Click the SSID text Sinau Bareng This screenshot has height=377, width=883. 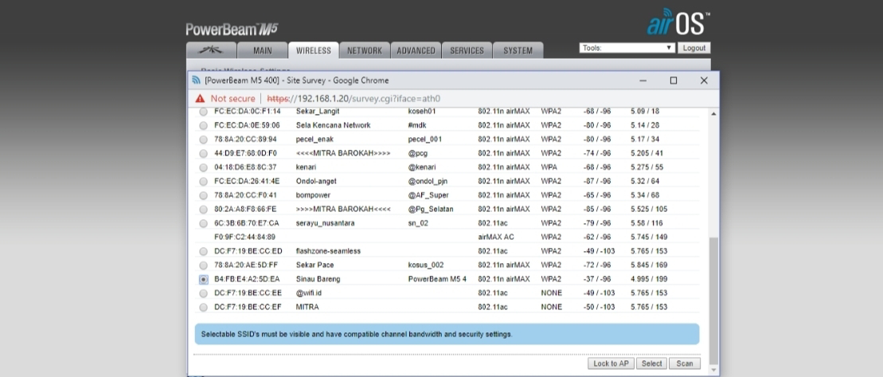318,279
